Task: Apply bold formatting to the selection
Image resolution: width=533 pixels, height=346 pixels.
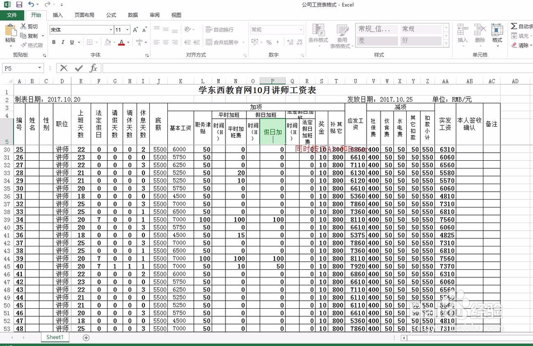Action: tap(54, 42)
